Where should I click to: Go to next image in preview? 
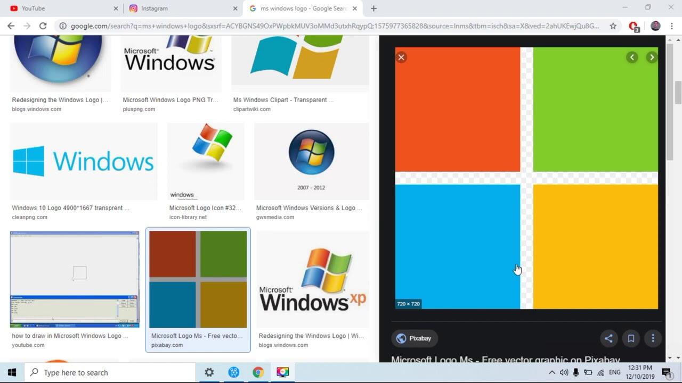click(x=652, y=57)
